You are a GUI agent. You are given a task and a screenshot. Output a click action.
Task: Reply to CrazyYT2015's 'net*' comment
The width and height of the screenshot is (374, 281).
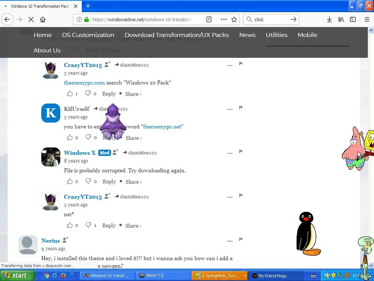coord(109,225)
